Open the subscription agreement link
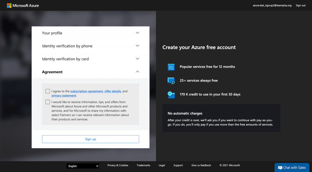The width and height of the screenshot is (312, 172). point(87,91)
